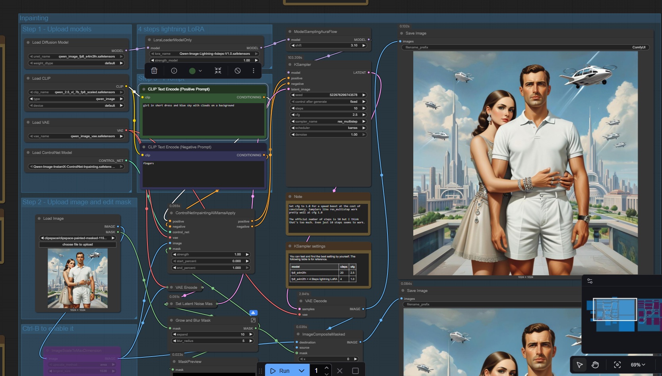Open more options (three dots) in node toolbar
The image size is (662, 376).
point(254,71)
